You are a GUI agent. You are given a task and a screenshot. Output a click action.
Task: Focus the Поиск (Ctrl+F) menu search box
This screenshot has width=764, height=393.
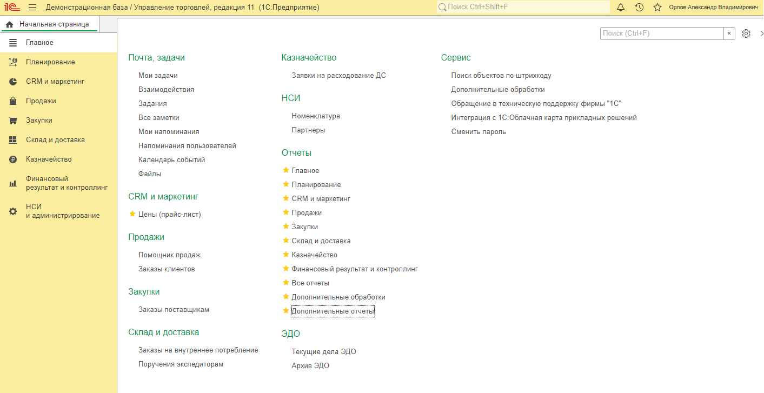coord(661,34)
